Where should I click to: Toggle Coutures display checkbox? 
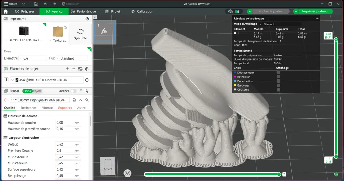(x=278, y=90)
